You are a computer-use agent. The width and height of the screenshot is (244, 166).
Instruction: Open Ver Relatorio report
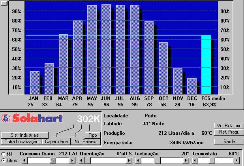point(229,126)
